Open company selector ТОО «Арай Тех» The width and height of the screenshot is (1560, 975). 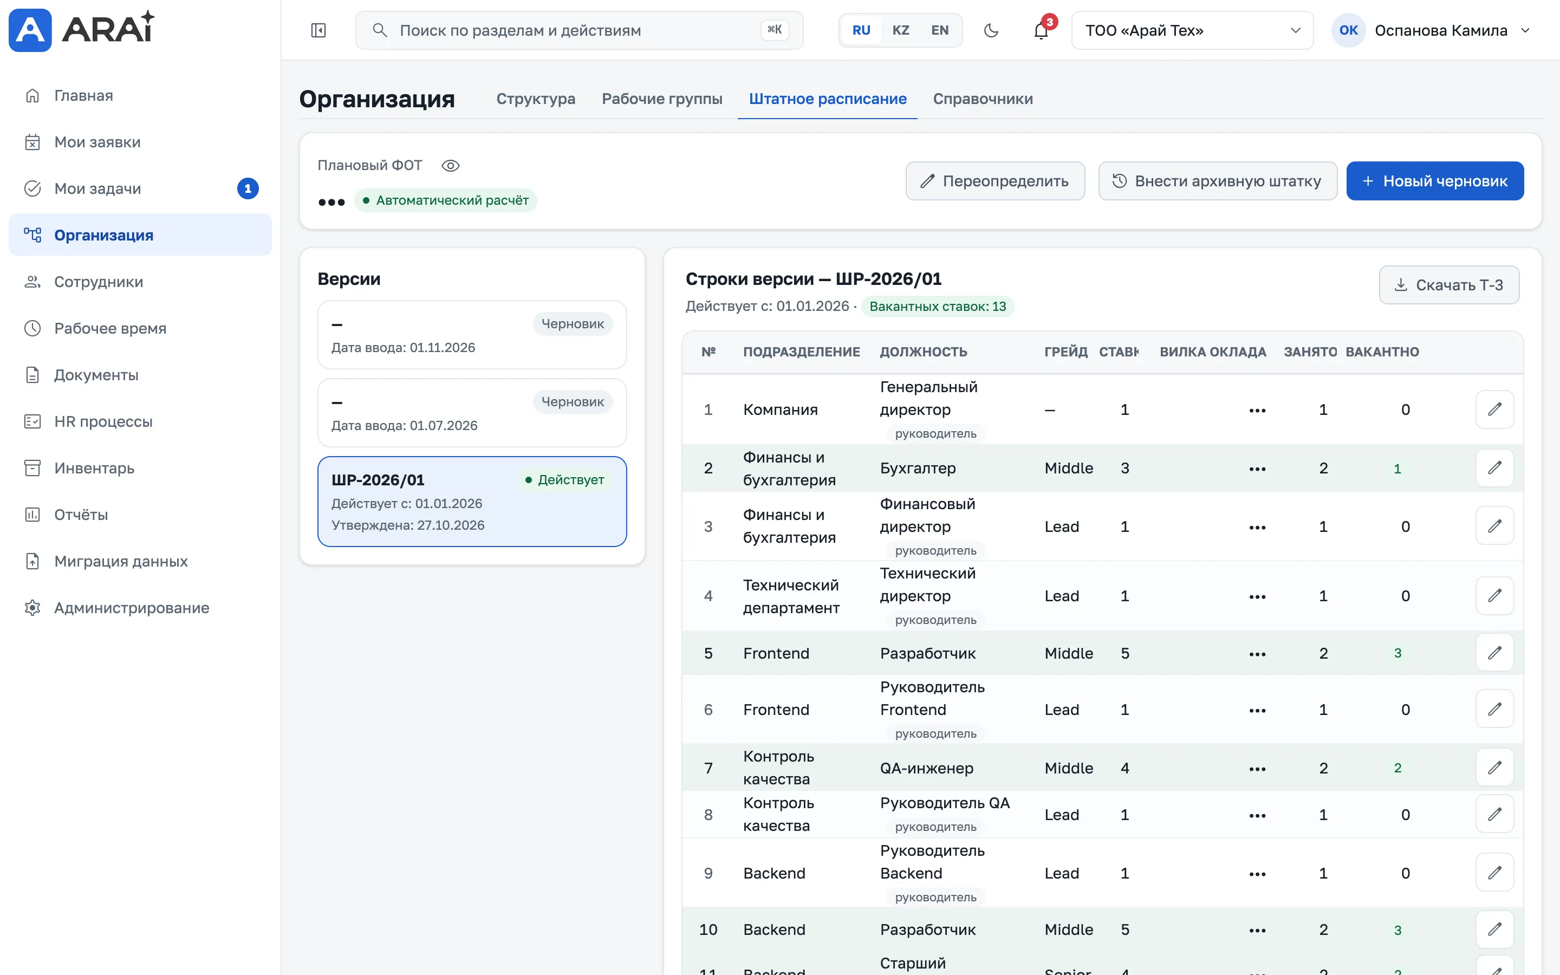coord(1192,30)
